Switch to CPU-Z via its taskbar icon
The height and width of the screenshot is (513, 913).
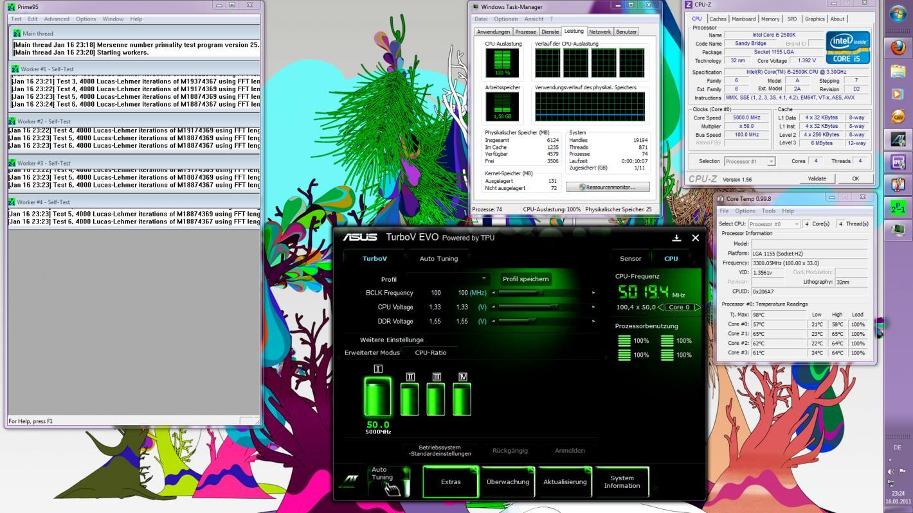tap(898, 162)
